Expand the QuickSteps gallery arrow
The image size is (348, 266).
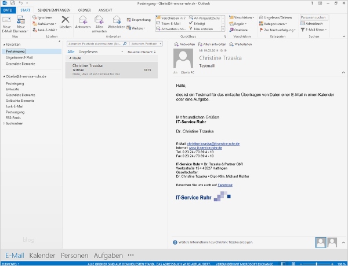click(x=223, y=29)
